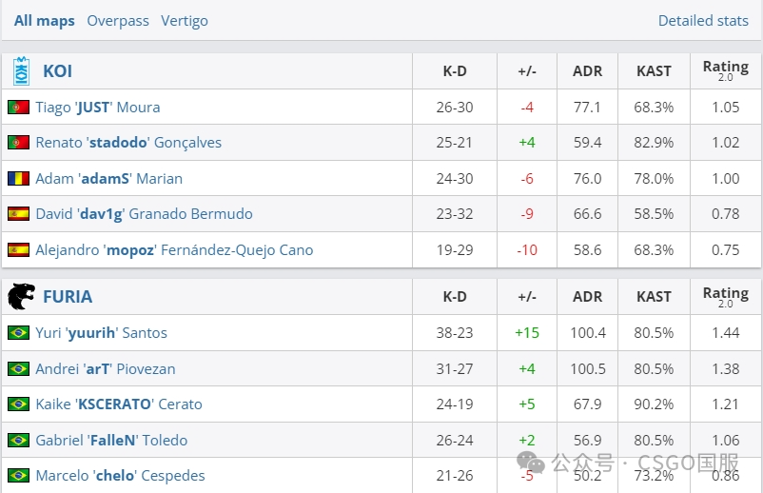Open the KOI team name link
Viewport: 763px width, 493px height.
(x=57, y=71)
